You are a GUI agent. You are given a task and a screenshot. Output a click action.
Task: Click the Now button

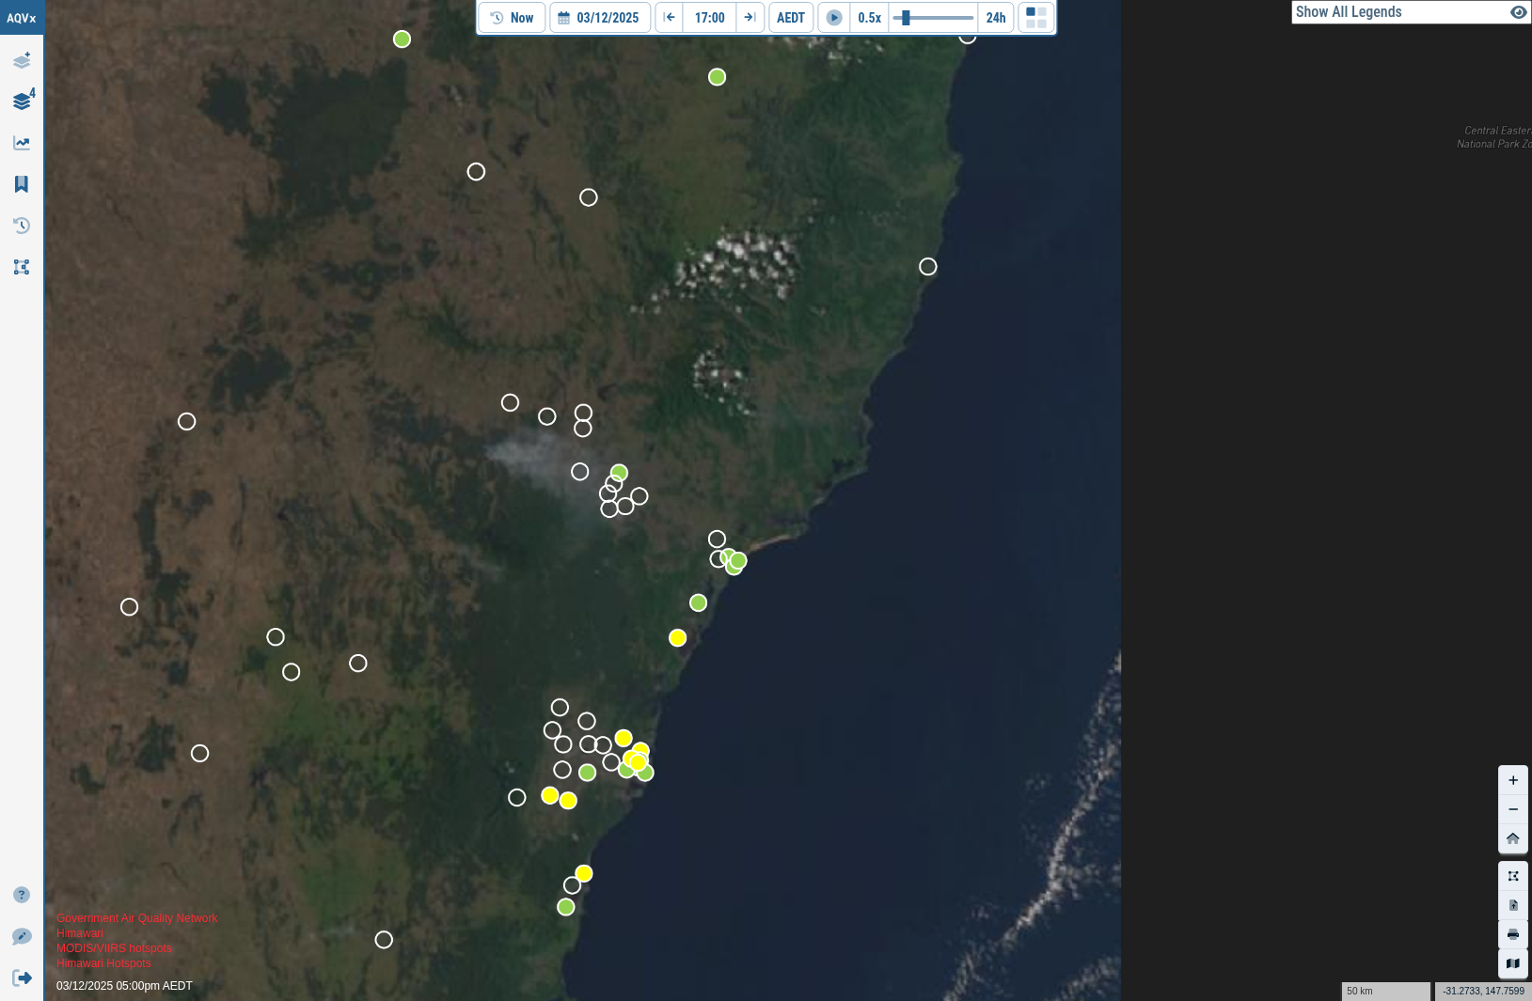pyautogui.click(x=513, y=18)
